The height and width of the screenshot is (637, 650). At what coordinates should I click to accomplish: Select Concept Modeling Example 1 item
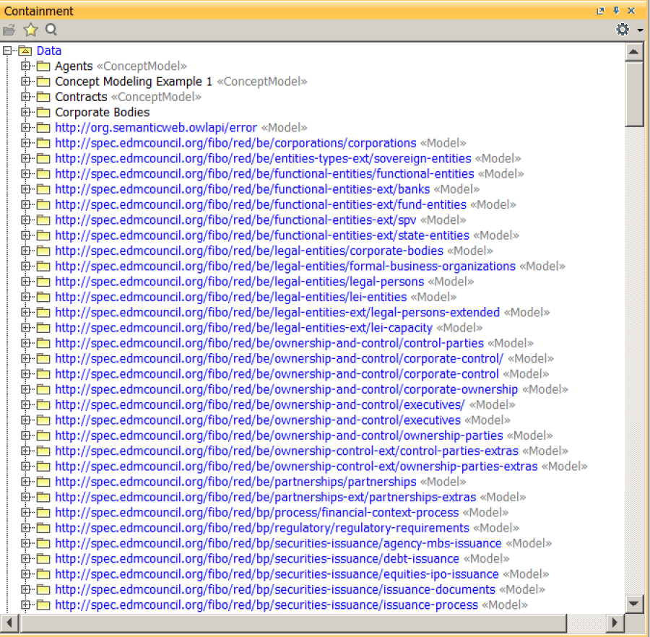tap(134, 82)
